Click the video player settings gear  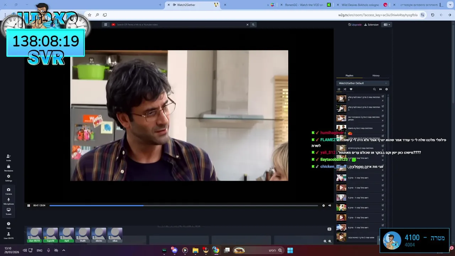click(x=323, y=206)
